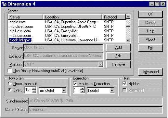The height and width of the screenshot is (118, 168).
Task: Select the ntp.olivetti.com server row
Action: (67, 27)
